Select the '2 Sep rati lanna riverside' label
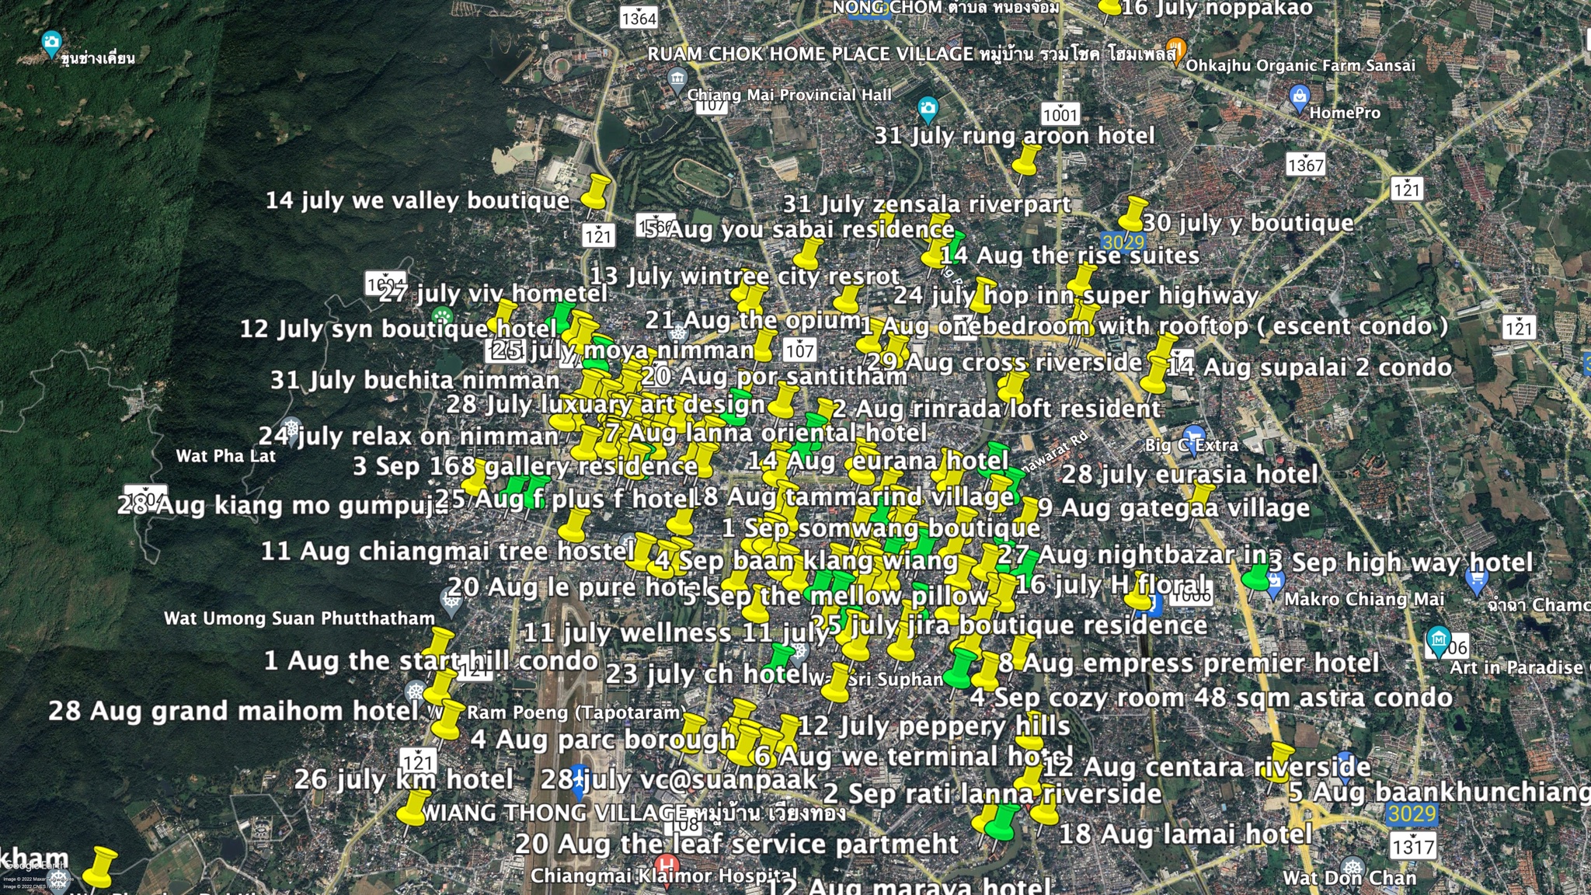The image size is (1591, 895). click(992, 794)
